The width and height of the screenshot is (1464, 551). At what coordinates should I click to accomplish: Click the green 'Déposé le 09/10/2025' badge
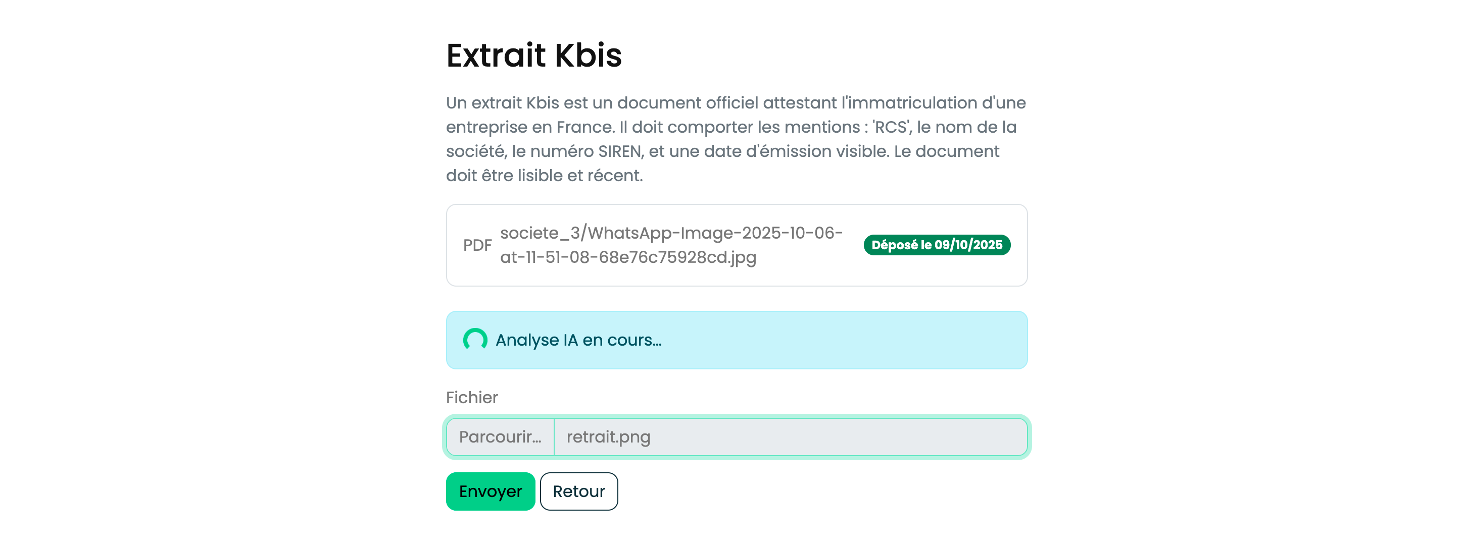point(937,245)
